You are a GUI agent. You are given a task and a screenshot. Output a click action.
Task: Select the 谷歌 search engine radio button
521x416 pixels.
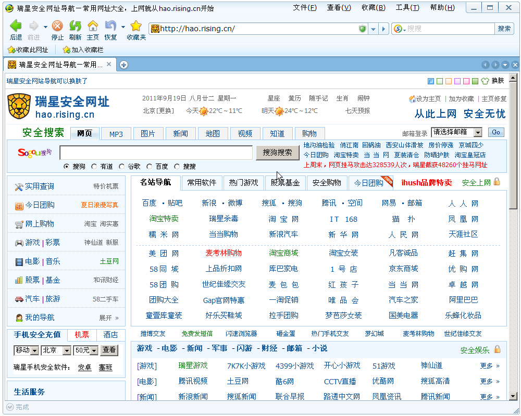[x=121, y=166]
